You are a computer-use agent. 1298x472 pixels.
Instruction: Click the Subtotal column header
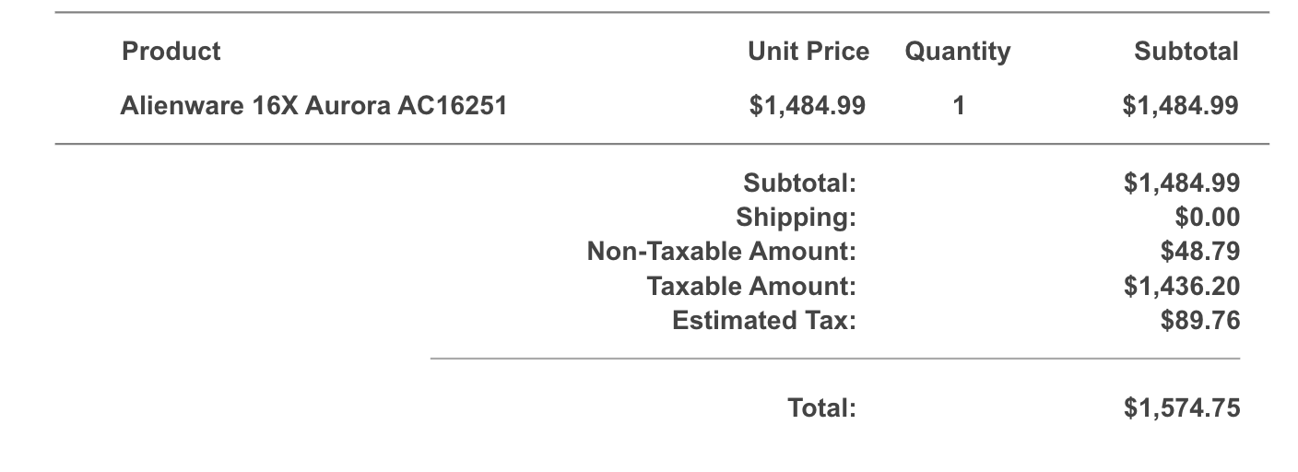(1186, 52)
